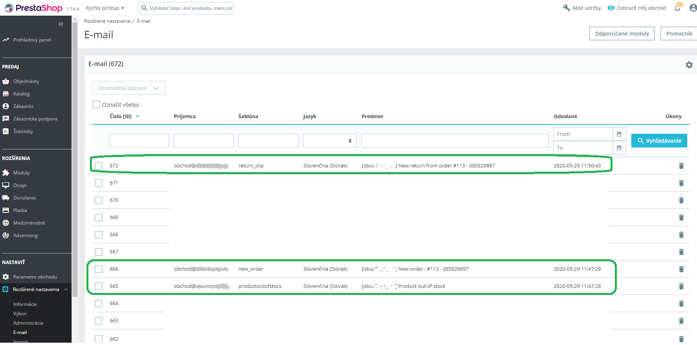Image resolution: width=697 pixels, height=345 pixels.
Task: Select checkbox for email 668
Action: click(x=99, y=235)
